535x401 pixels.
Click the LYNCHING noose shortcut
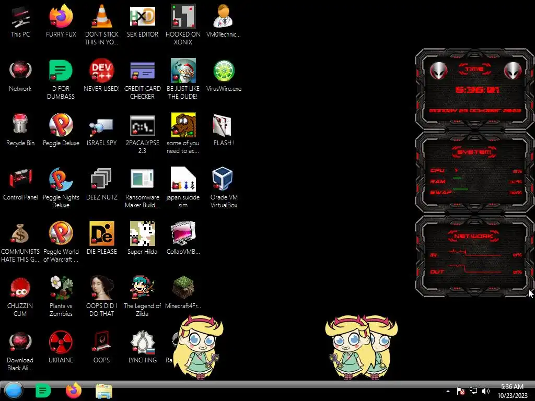(x=142, y=347)
